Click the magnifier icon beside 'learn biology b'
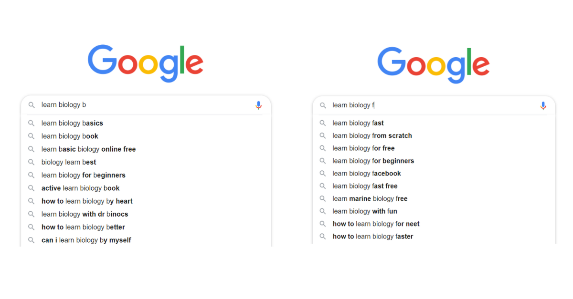 32,105
